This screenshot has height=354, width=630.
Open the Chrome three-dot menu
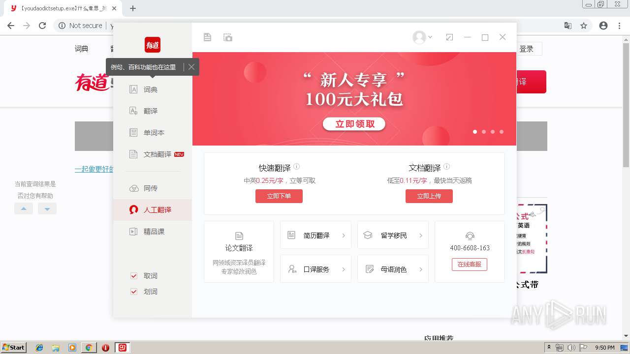pos(619,26)
